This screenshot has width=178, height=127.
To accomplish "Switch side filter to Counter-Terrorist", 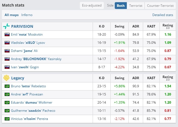I will [x=160, y=5].
